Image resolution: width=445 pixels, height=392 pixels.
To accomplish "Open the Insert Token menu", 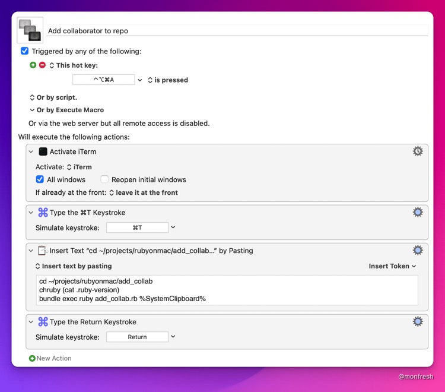I will tap(392, 266).
